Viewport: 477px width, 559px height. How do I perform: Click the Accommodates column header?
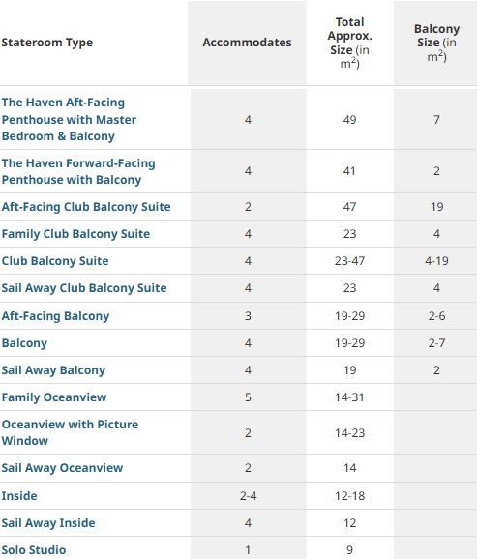coord(247,43)
